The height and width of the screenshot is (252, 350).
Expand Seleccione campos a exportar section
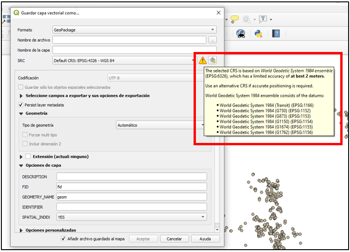pyautogui.click(x=21, y=96)
